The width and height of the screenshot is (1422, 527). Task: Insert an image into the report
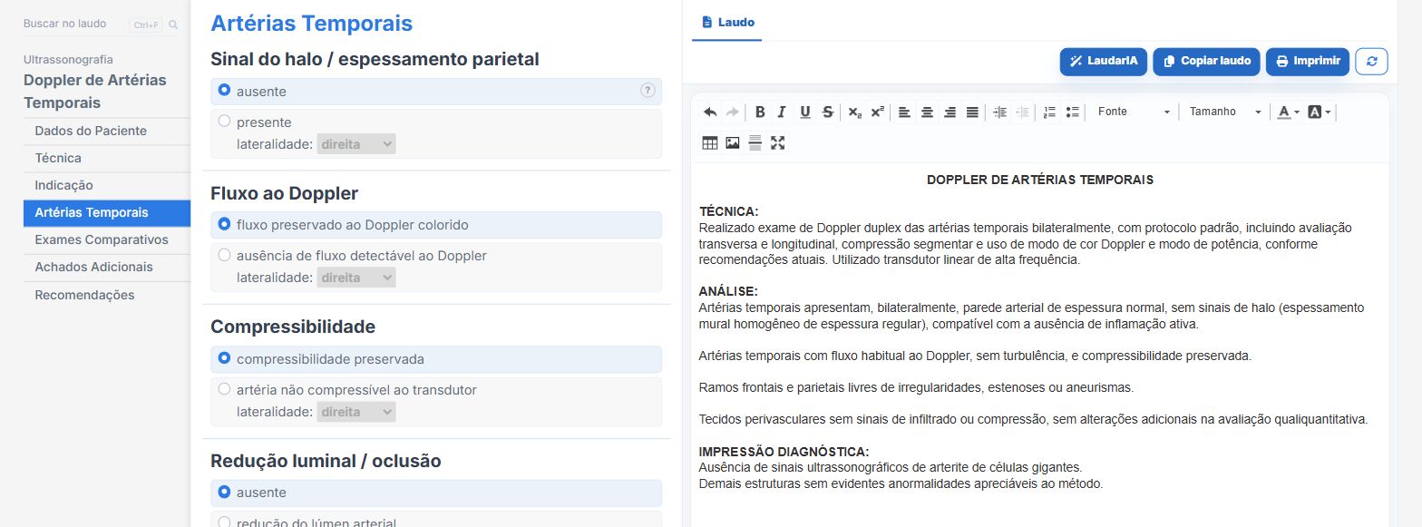click(x=733, y=142)
